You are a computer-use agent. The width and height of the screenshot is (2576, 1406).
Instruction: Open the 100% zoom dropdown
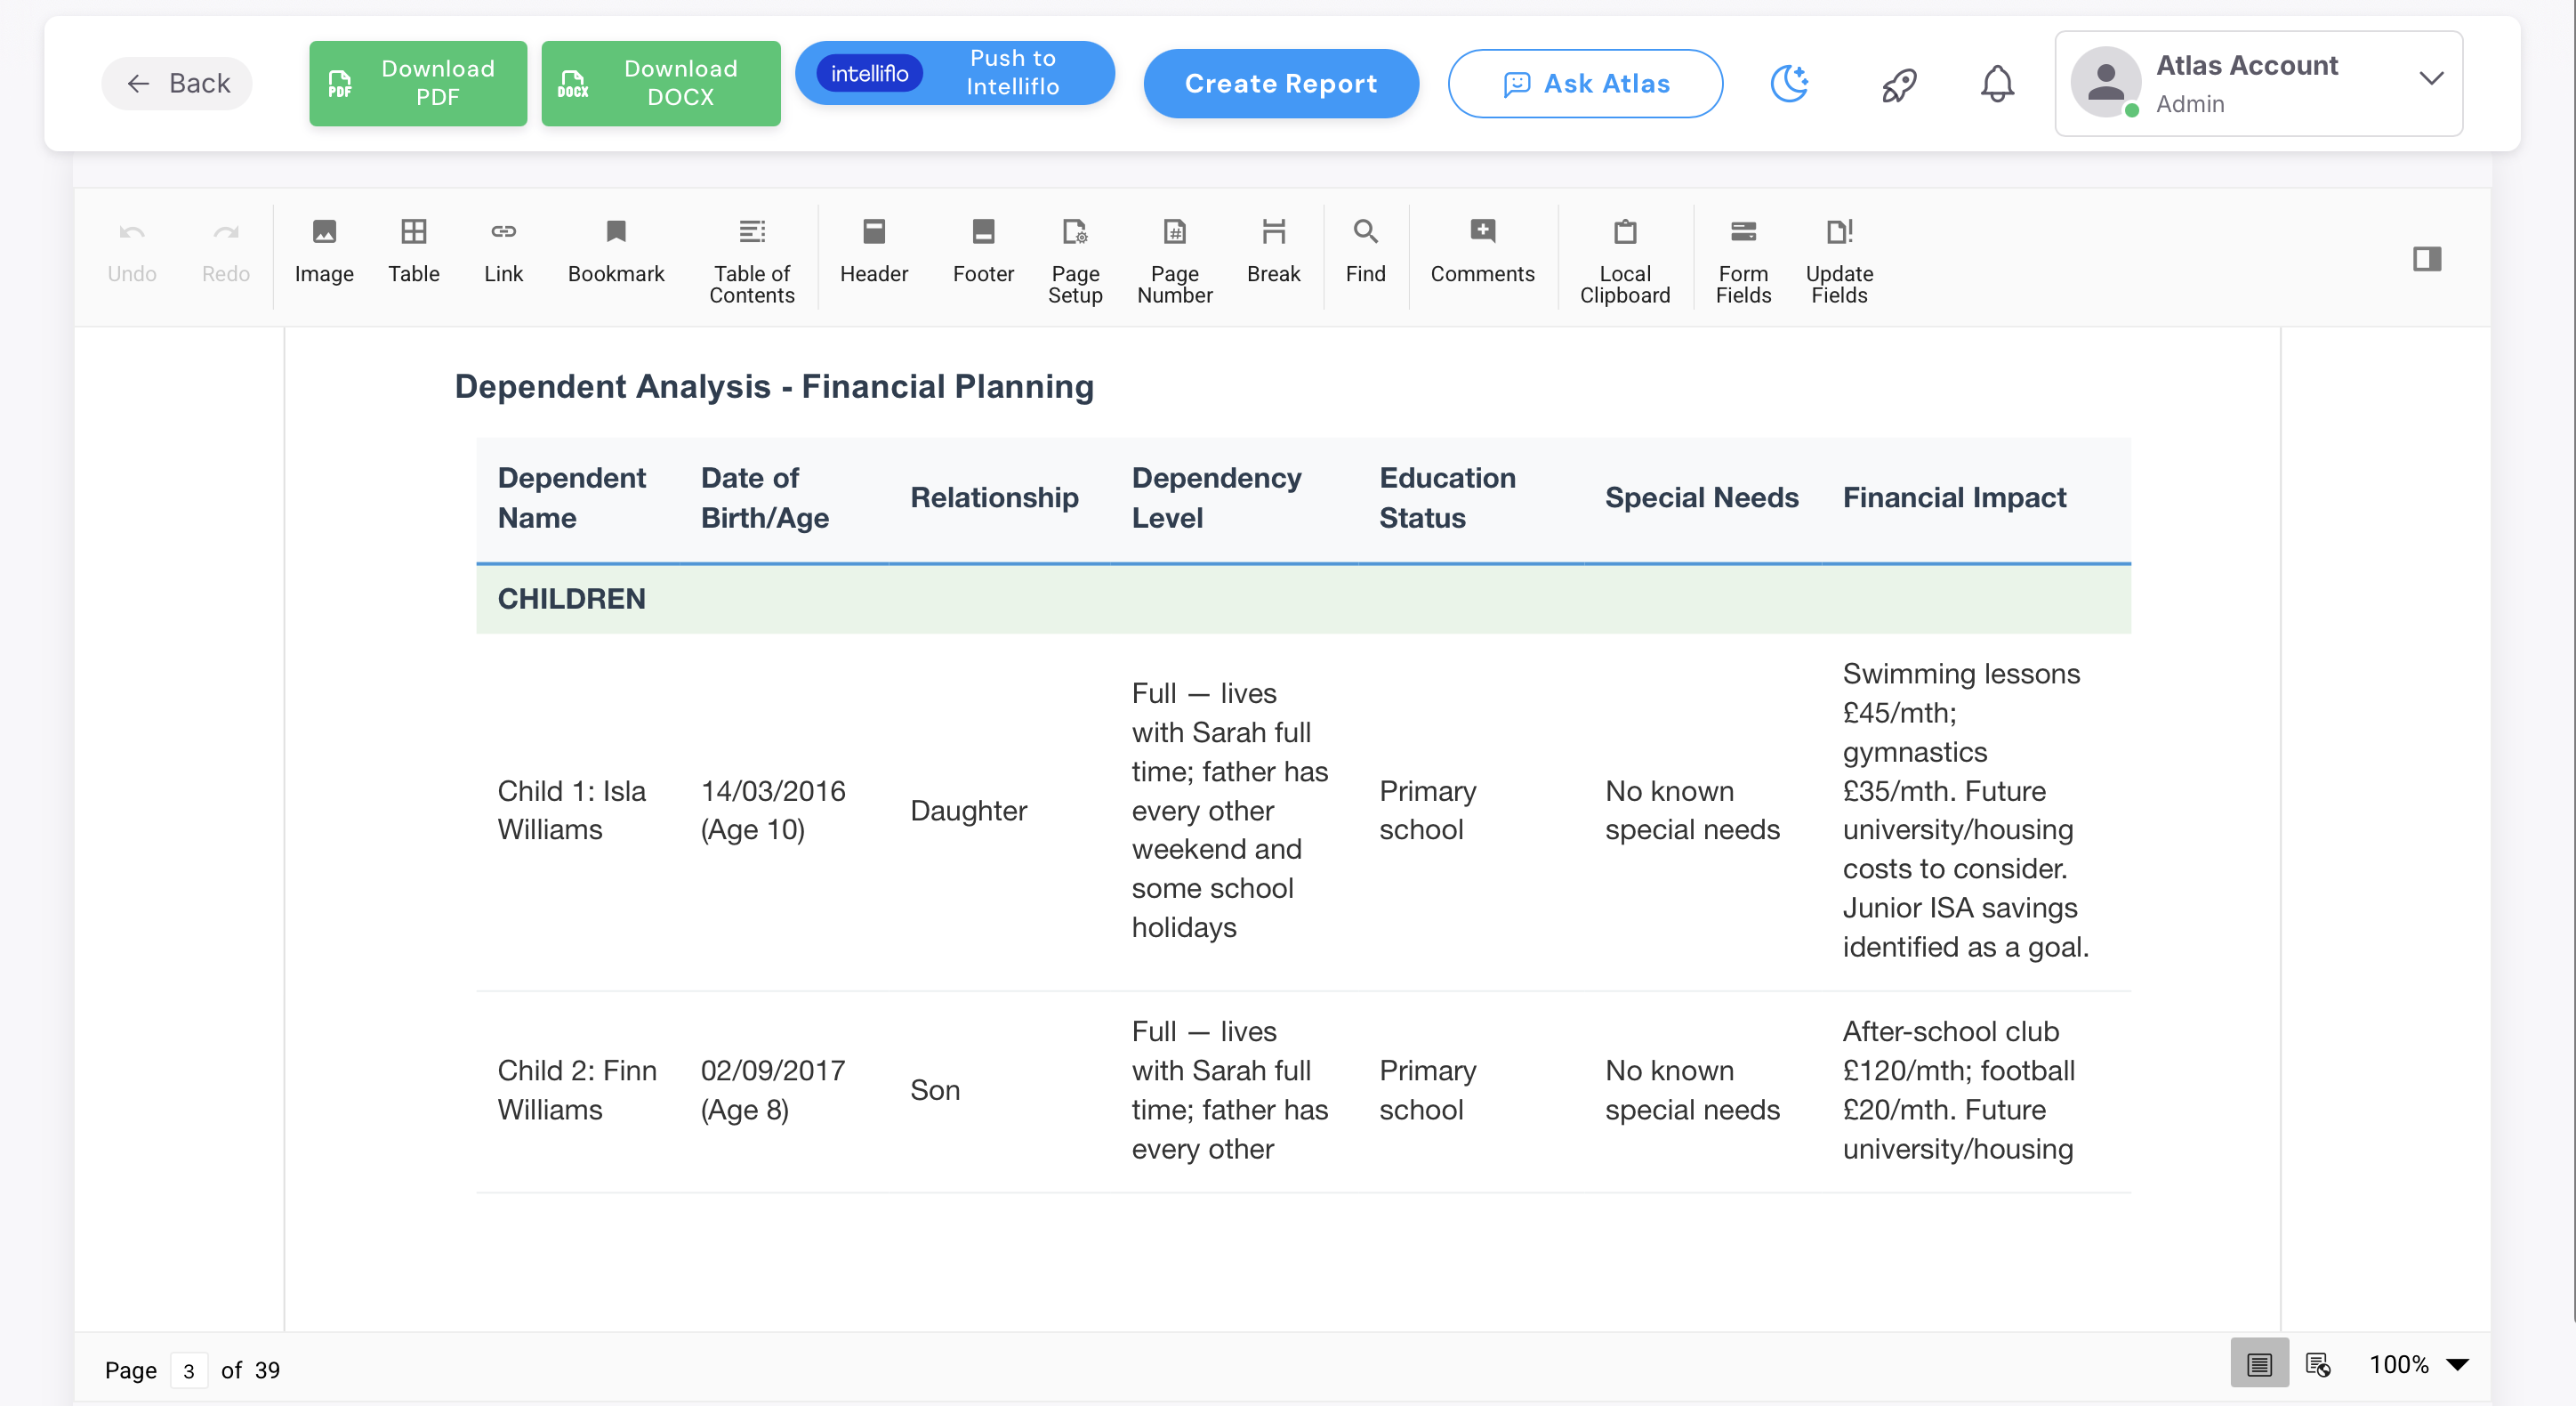click(2418, 1364)
